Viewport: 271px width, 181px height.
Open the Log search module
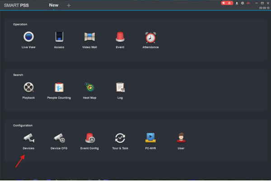pos(120,90)
